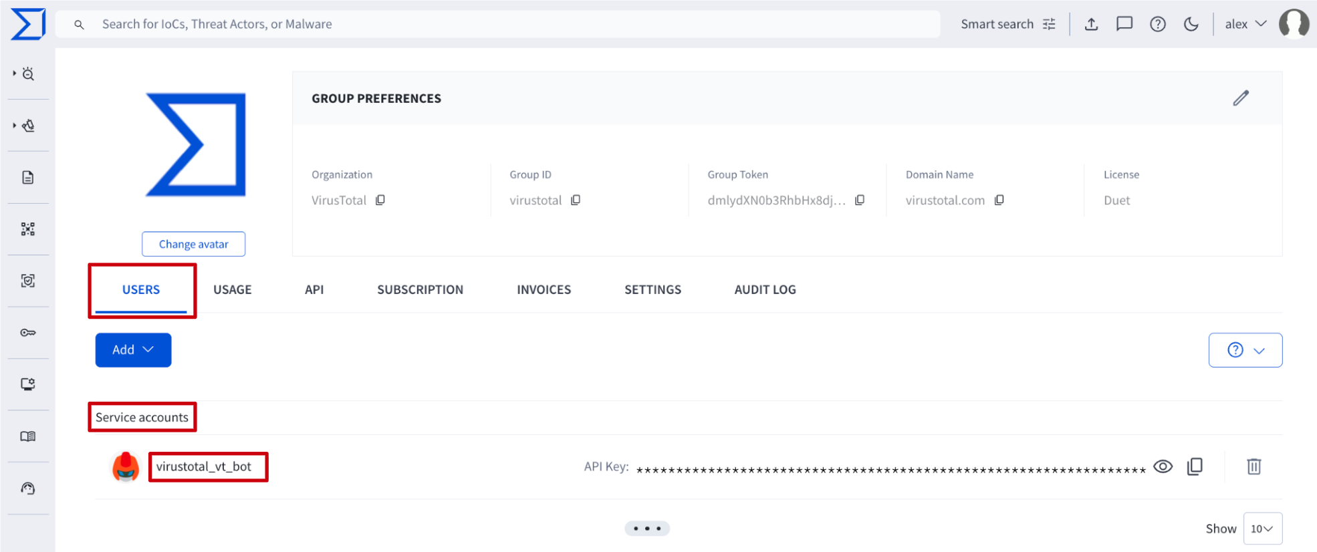This screenshot has width=1317, height=552.
Task: Click the virustotal_vt_bot account name
Action: tap(204, 466)
